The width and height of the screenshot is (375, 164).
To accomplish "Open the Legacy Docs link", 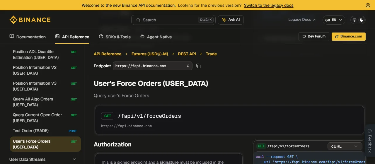I will [x=302, y=20].
